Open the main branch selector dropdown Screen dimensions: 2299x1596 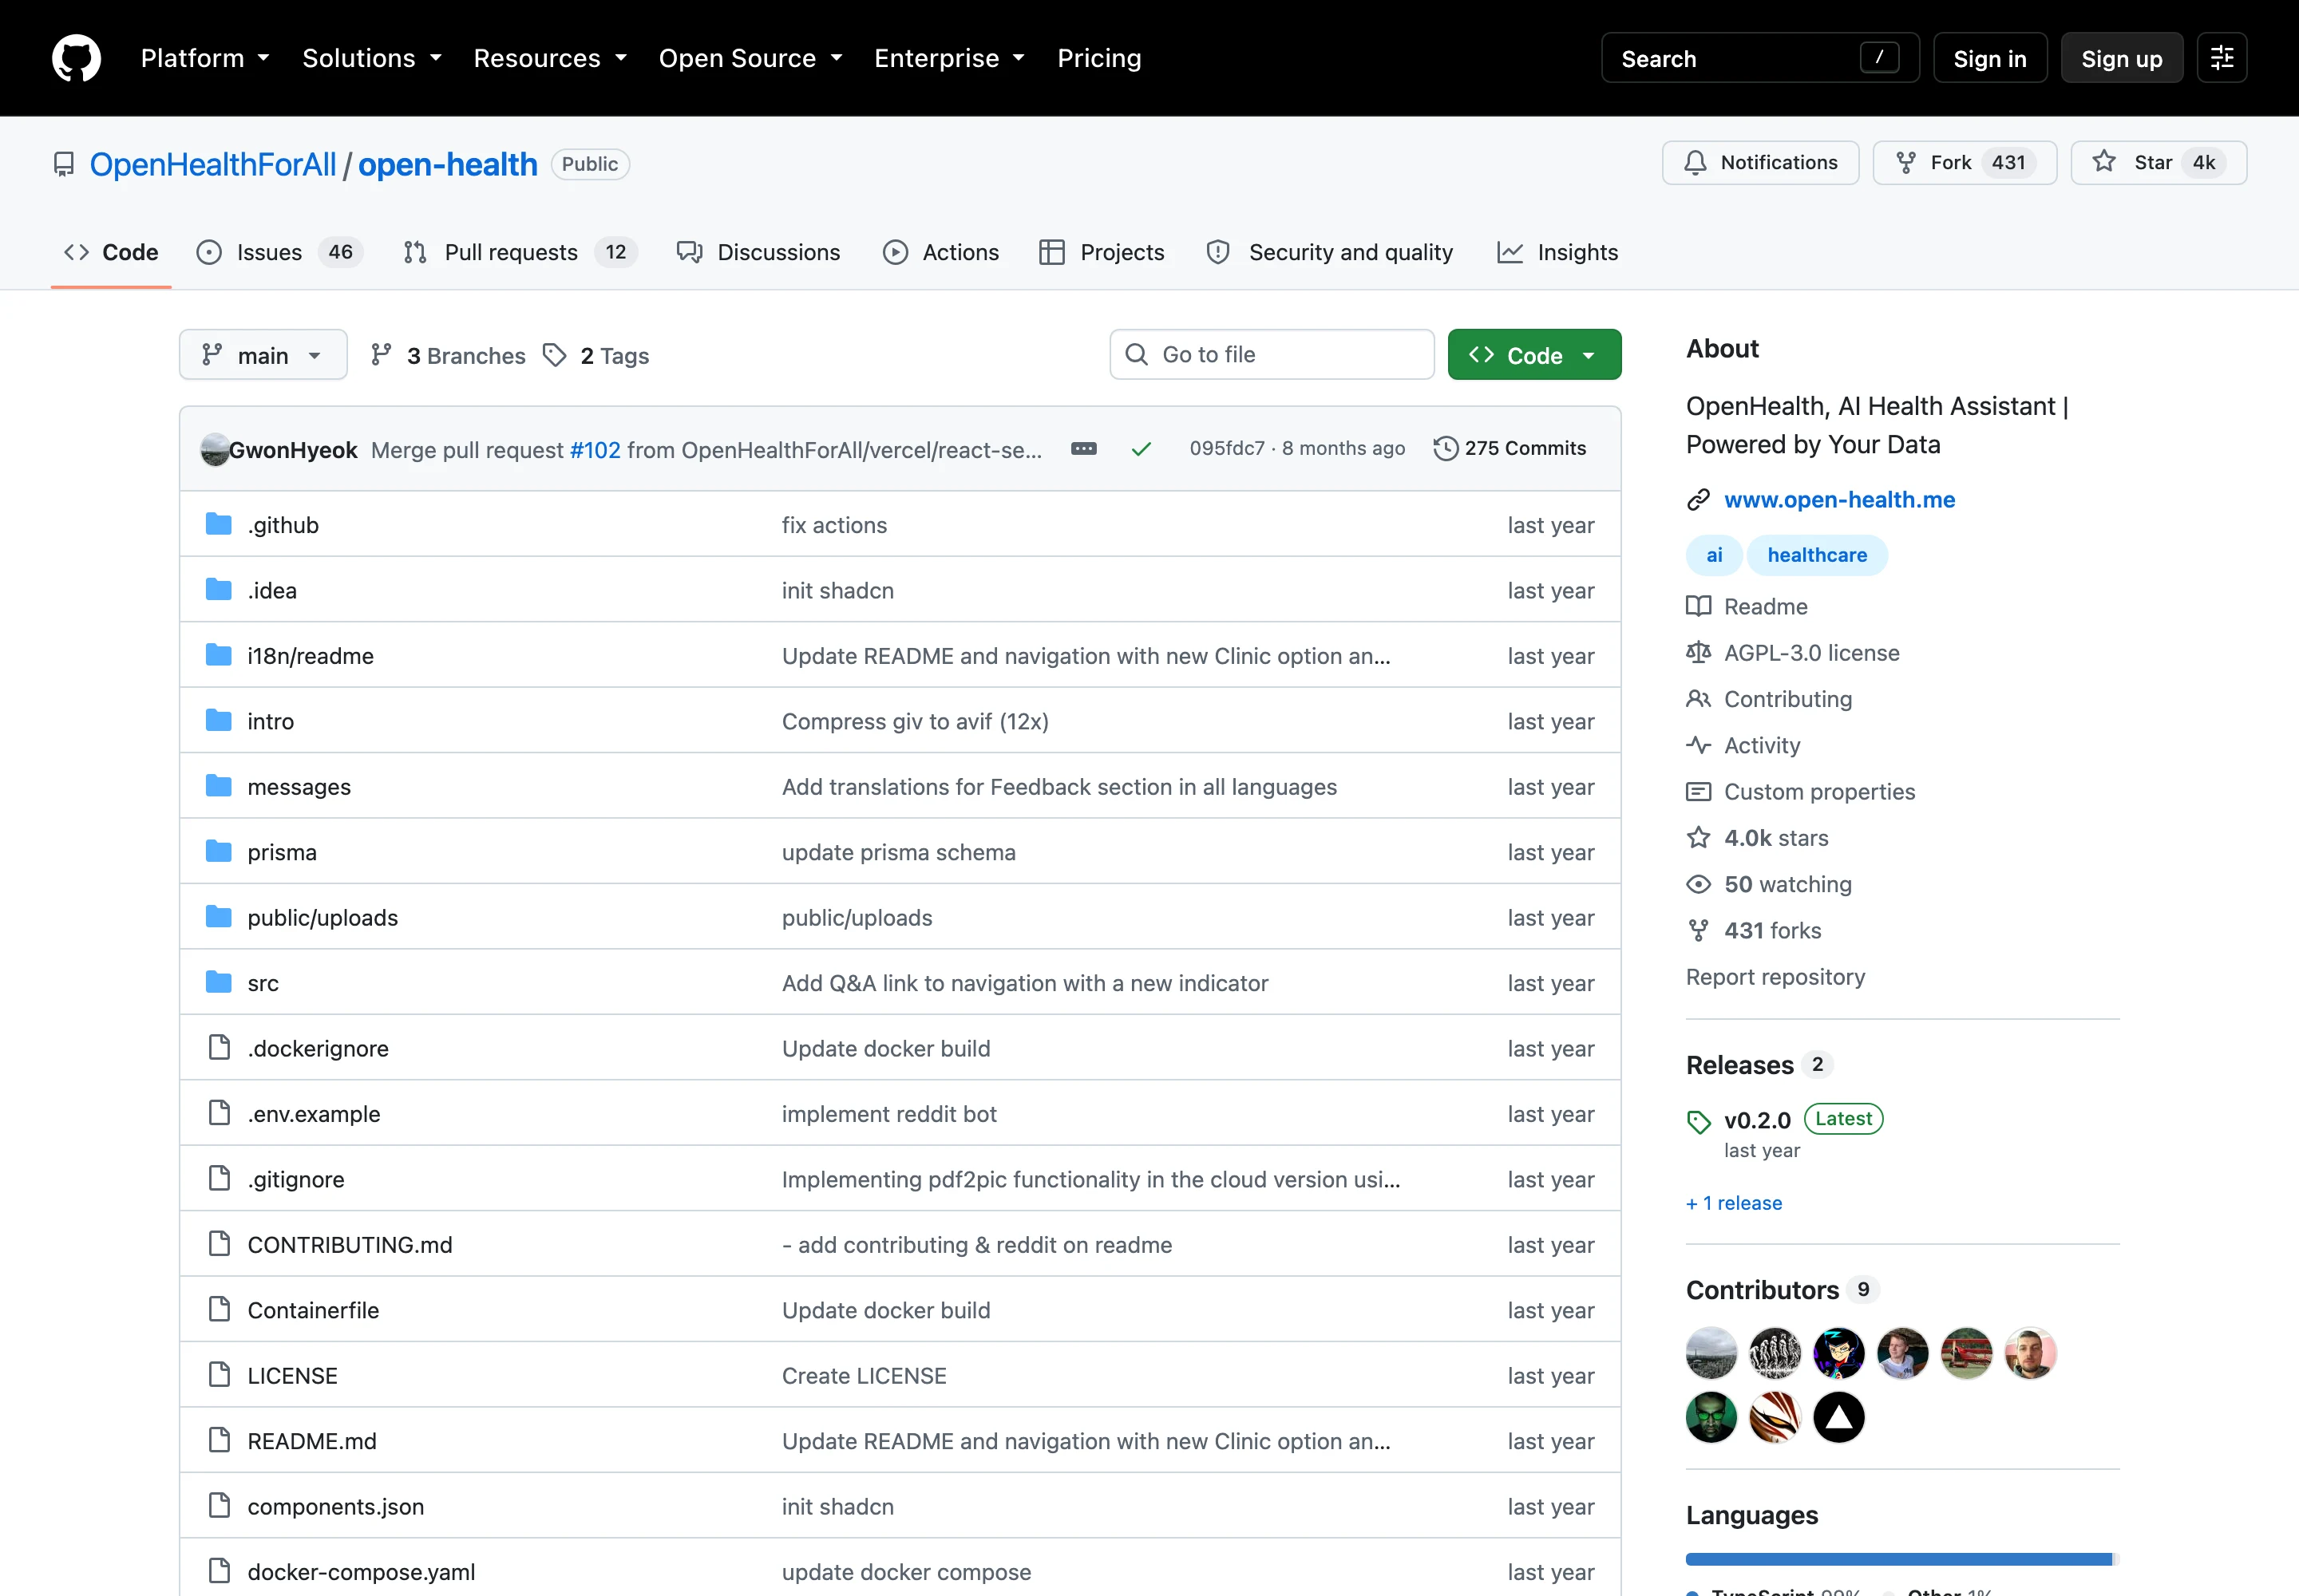[263, 355]
